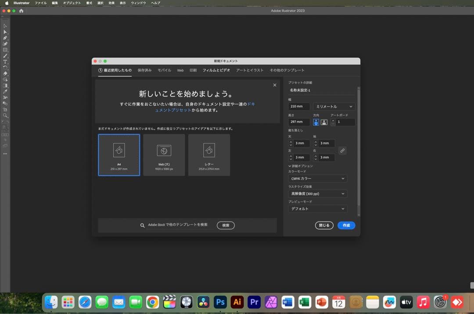Screen dimensions: 474x314
Task: Open Photoshop from the Dock
Action: pos(220,302)
